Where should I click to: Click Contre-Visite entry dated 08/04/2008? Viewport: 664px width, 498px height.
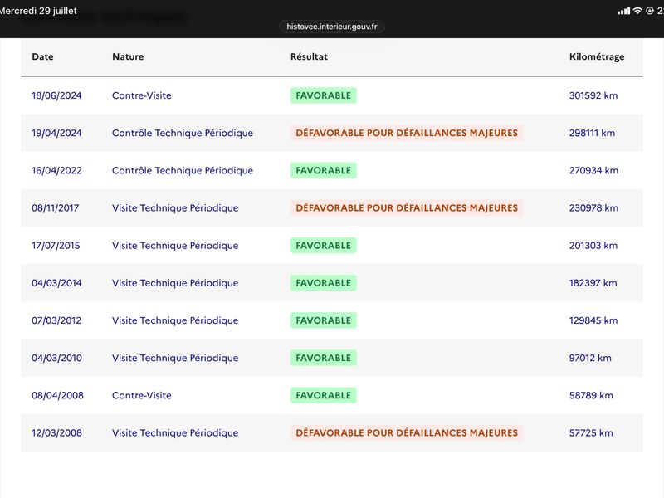point(142,395)
